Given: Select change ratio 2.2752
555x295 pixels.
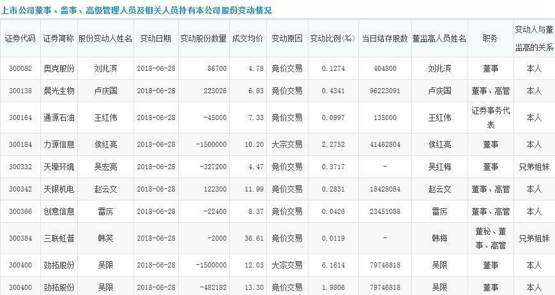Looking at the screenshot, I should [x=333, y=145].
